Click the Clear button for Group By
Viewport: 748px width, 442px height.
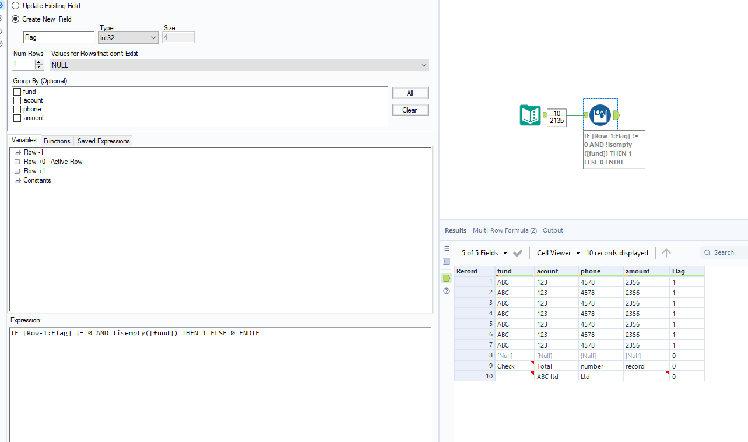click(x=410, y=110)
